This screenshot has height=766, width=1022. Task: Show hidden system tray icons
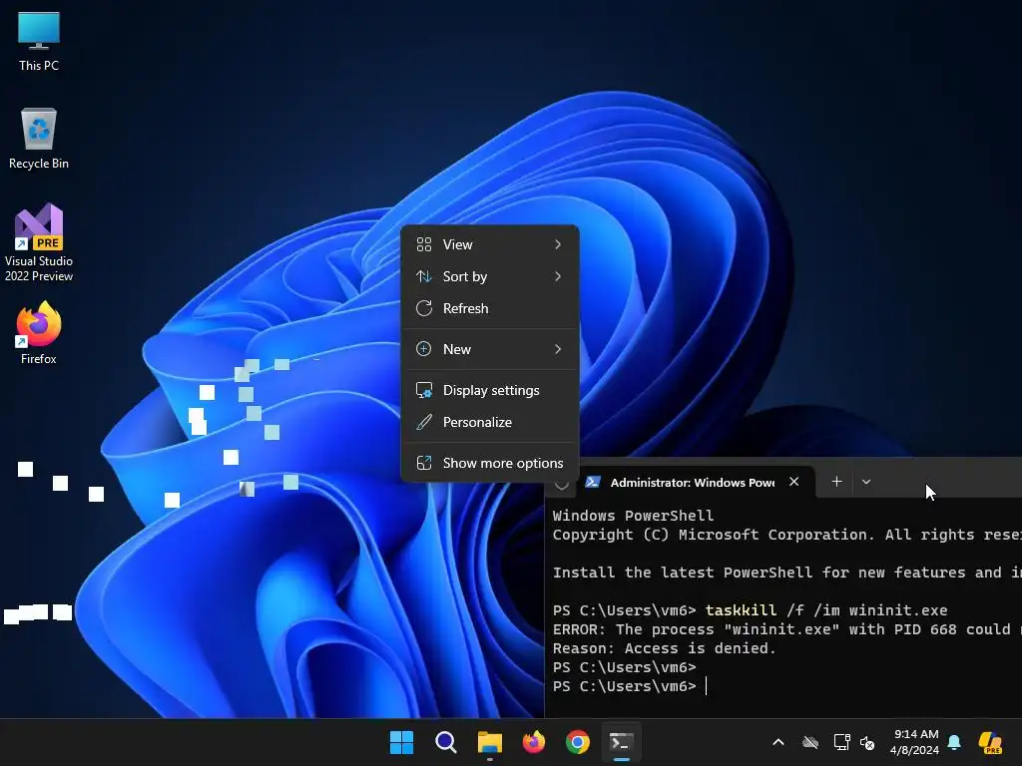click(778, 742)
